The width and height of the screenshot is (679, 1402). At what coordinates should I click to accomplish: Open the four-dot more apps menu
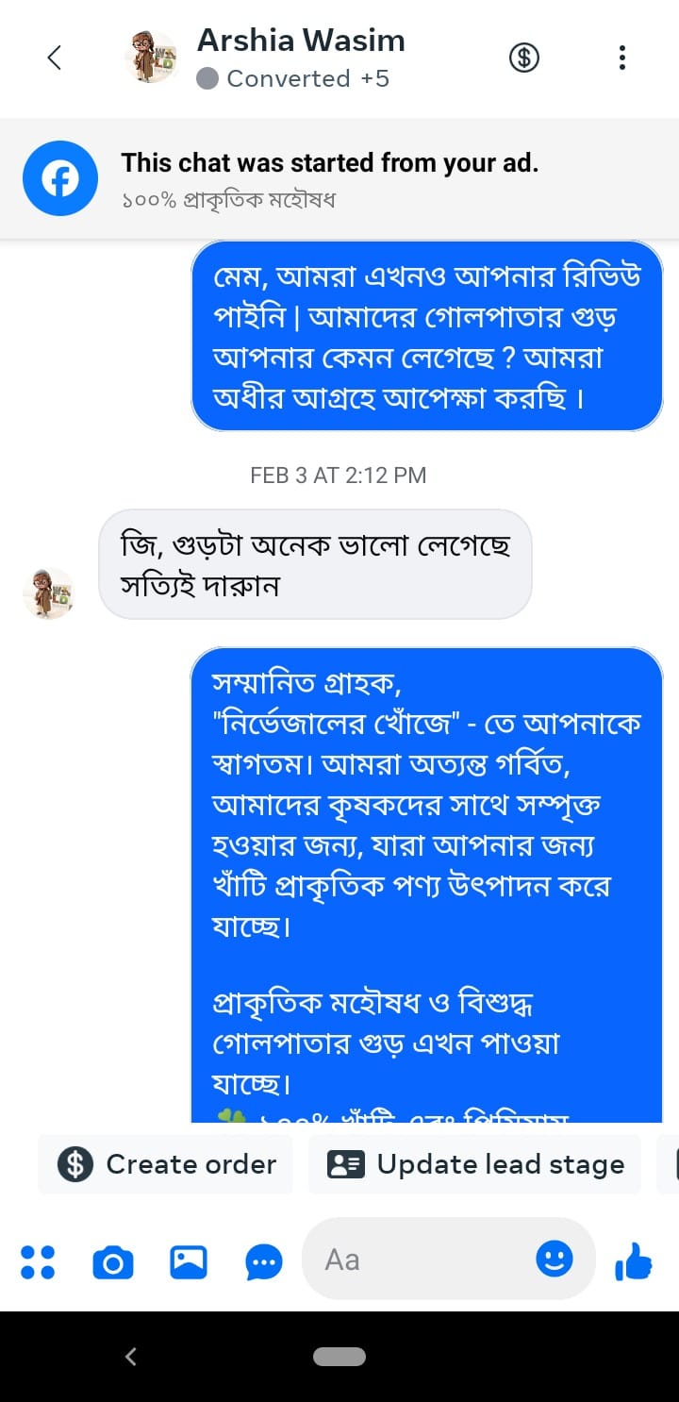(x=38, y=1261)
